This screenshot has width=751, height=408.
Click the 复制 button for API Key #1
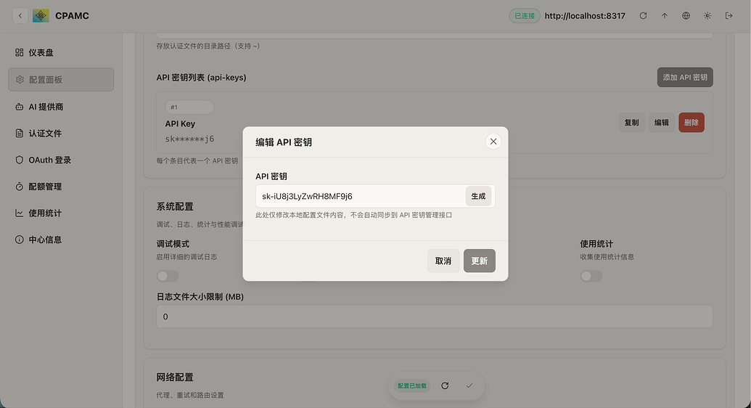632,123
